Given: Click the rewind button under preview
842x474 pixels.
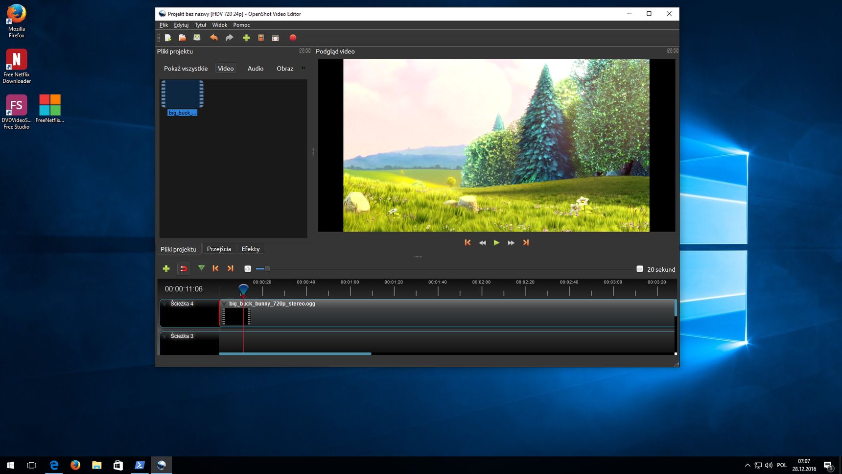Looking at the screenshot, I should click(482, 243).
